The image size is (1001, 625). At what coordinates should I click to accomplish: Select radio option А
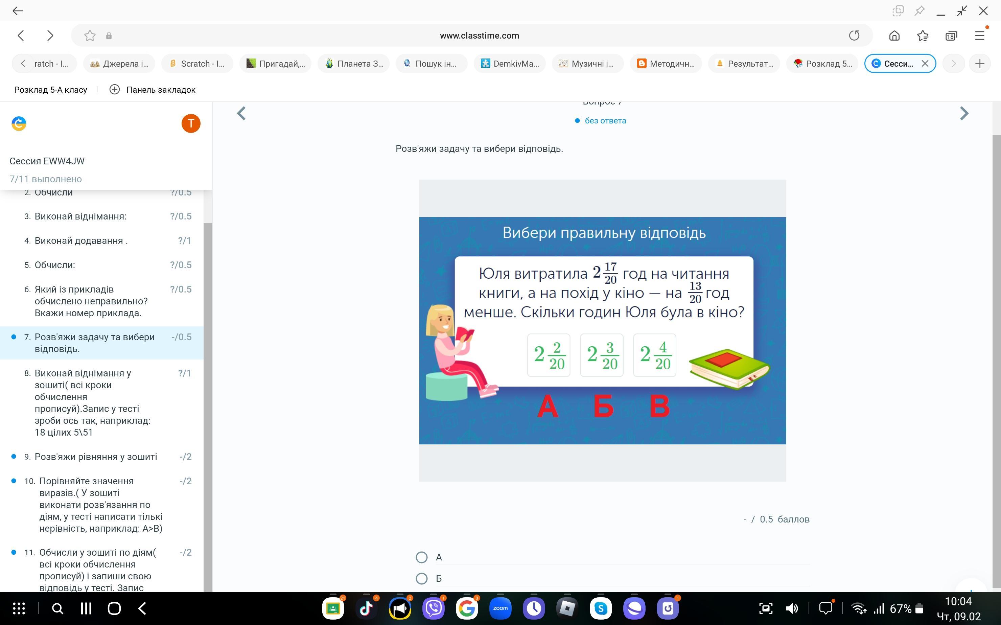[422, 557]
